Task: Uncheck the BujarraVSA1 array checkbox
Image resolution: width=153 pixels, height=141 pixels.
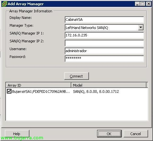Action: coord(9,91)
